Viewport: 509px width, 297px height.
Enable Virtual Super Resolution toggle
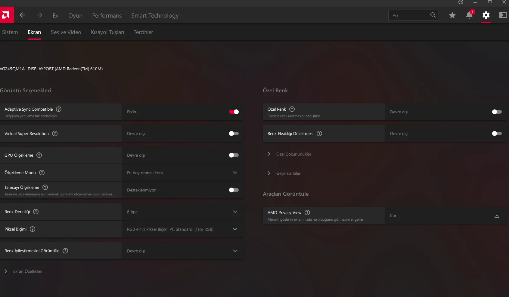[x=234, y=133]
